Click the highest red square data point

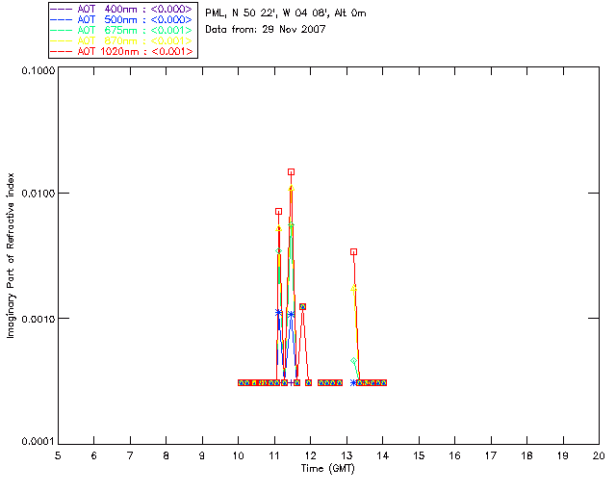coord(291,171)
